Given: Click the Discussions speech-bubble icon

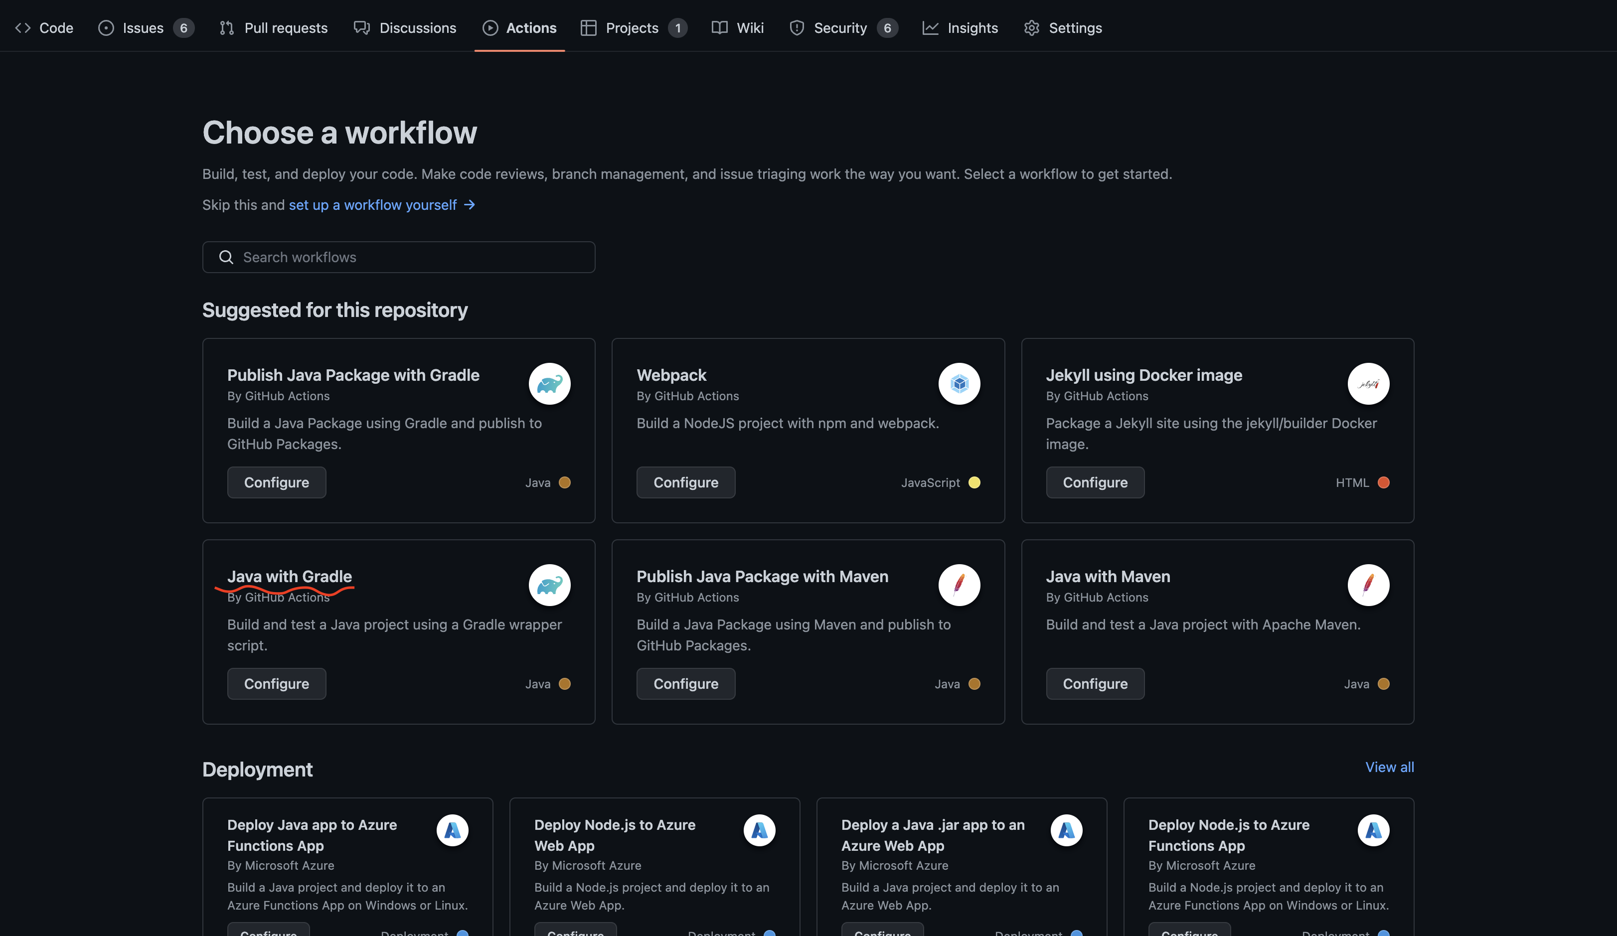Looking at the screenshot, I should tap(362, 27).
